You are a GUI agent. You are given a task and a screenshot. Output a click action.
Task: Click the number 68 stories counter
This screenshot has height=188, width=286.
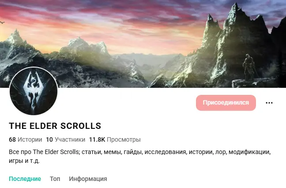point(12,140)
